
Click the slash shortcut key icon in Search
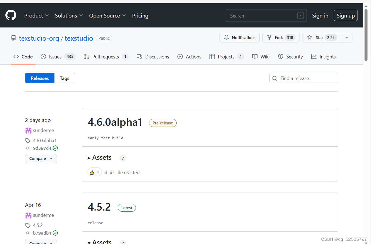coord(300,16)
